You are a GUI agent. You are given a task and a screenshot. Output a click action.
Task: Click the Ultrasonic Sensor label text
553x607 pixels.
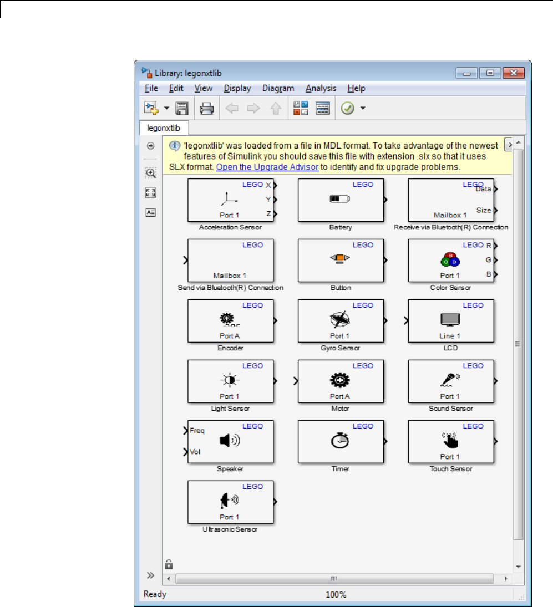click(x=230, y=529)
